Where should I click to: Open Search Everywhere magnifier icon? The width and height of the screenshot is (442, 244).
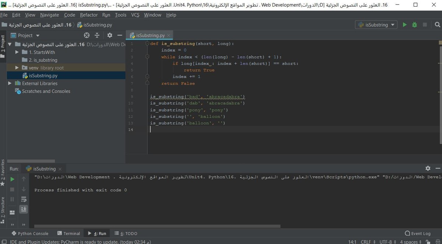pyautogui.click(x=437, y=25)
